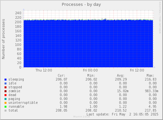Select the 'total' legend label
This screenshot has height=120, width=163.
13,110
